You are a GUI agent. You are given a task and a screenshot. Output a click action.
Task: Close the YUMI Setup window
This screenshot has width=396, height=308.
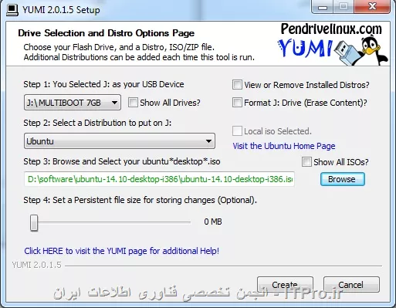tap(372, 6)
